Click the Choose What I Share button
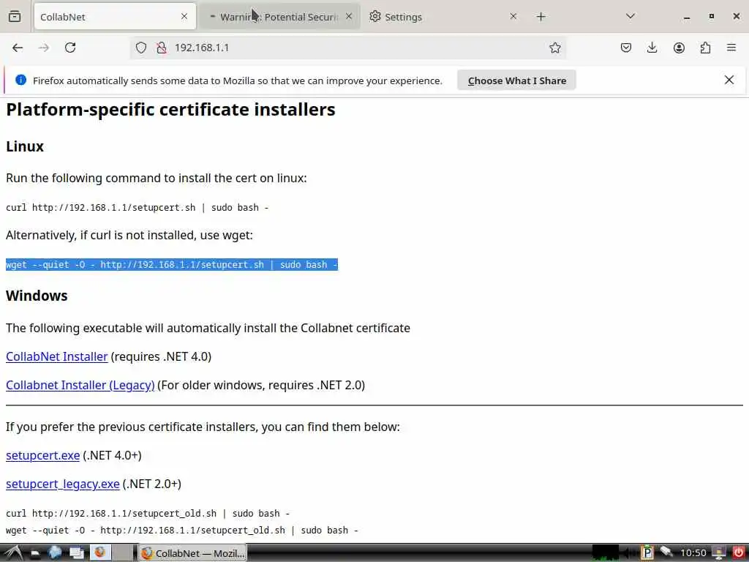 pyautogui.click(x=516, y=80)
